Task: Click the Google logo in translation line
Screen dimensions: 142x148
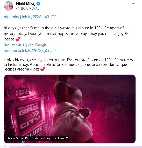Action: [x=41, y=45]
